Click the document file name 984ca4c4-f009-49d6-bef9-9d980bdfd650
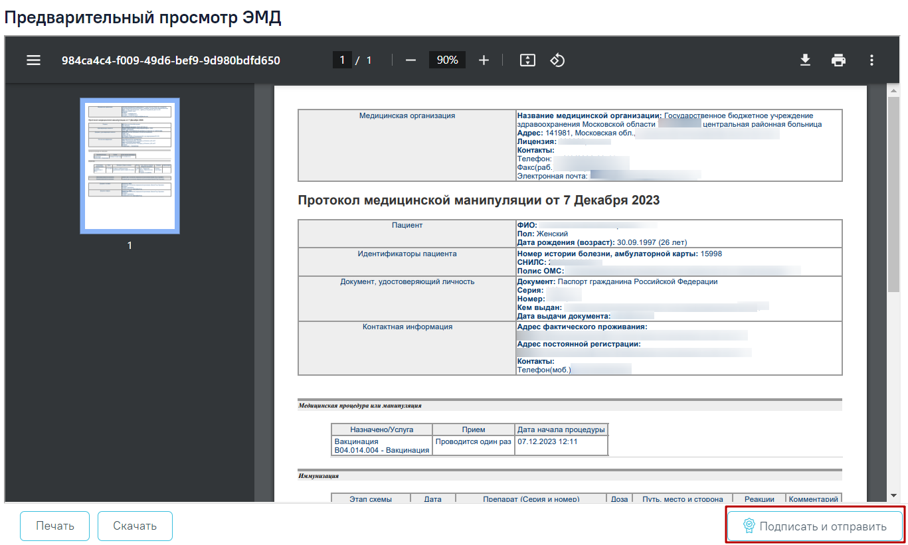Image resolution: width=908 pixels, height=545 pixels. 171,60
